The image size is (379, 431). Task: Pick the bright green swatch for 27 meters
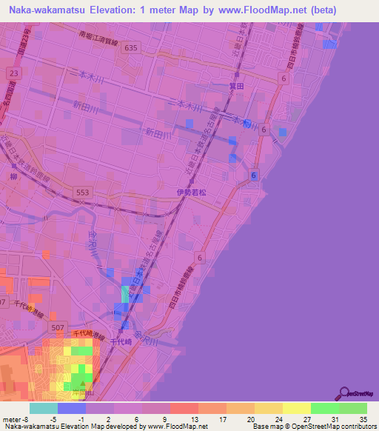click(325, 408)
